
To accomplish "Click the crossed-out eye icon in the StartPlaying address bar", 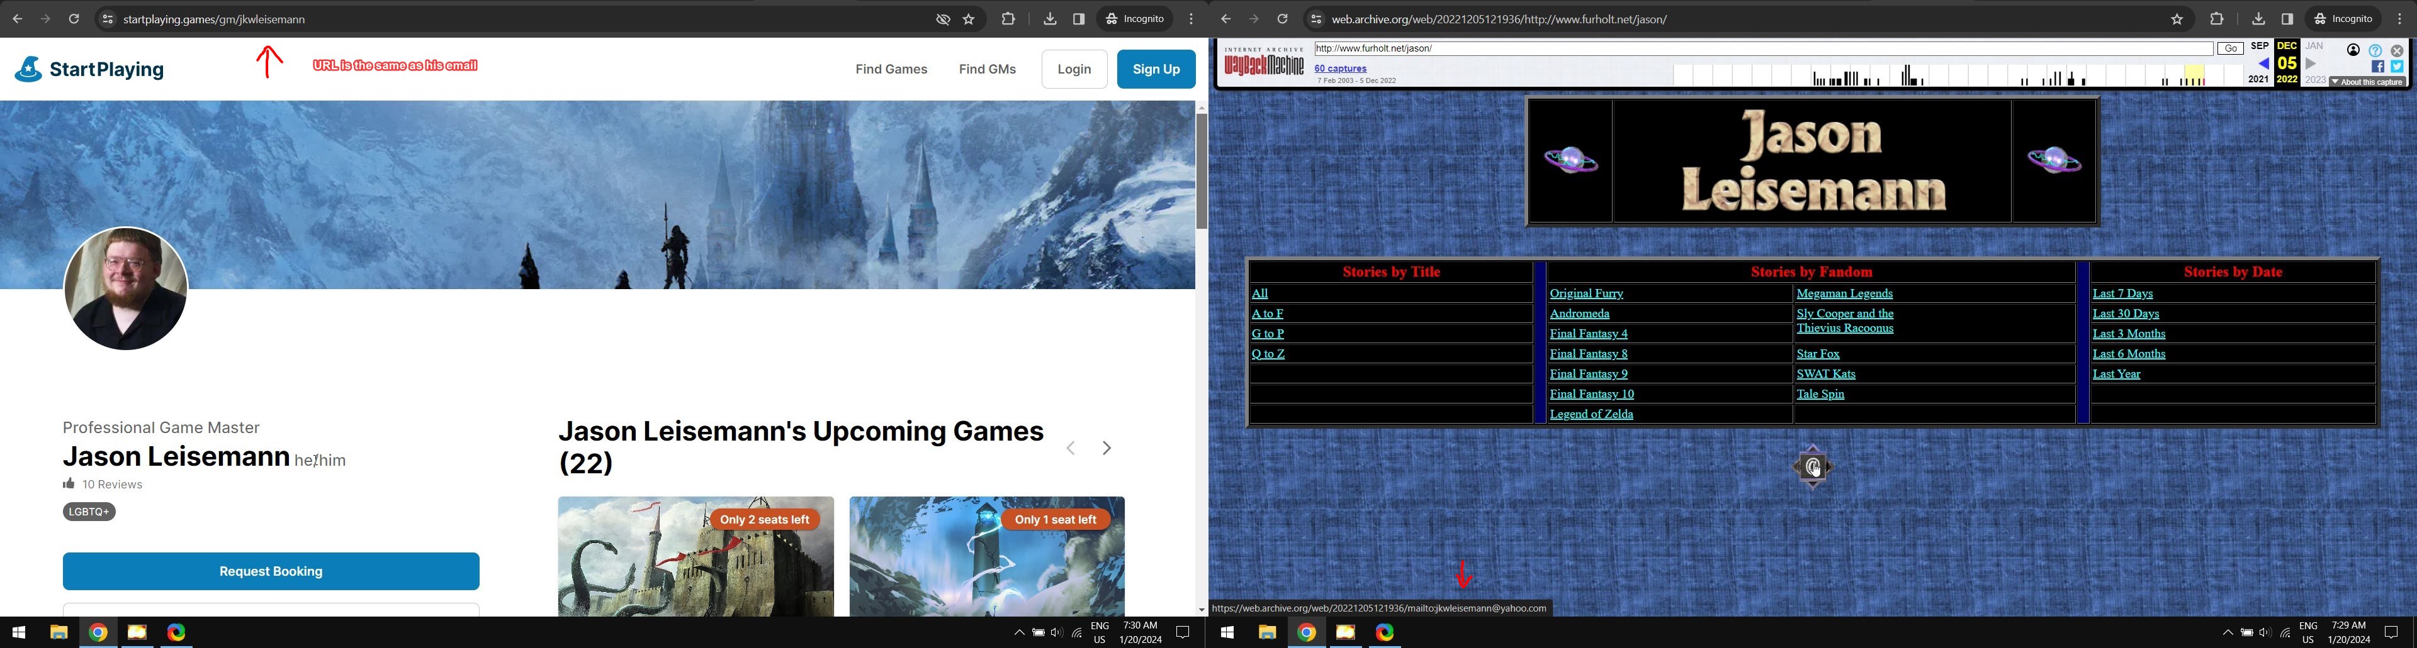I will click(943, 19).
